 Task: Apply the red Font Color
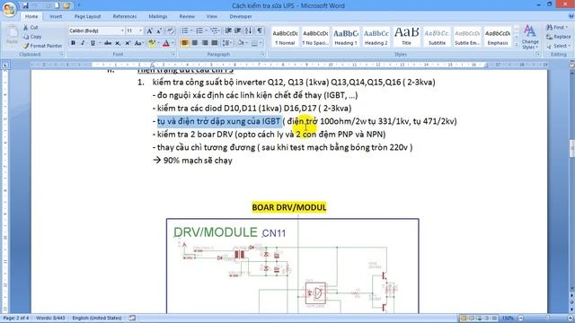tap(165, 43)
